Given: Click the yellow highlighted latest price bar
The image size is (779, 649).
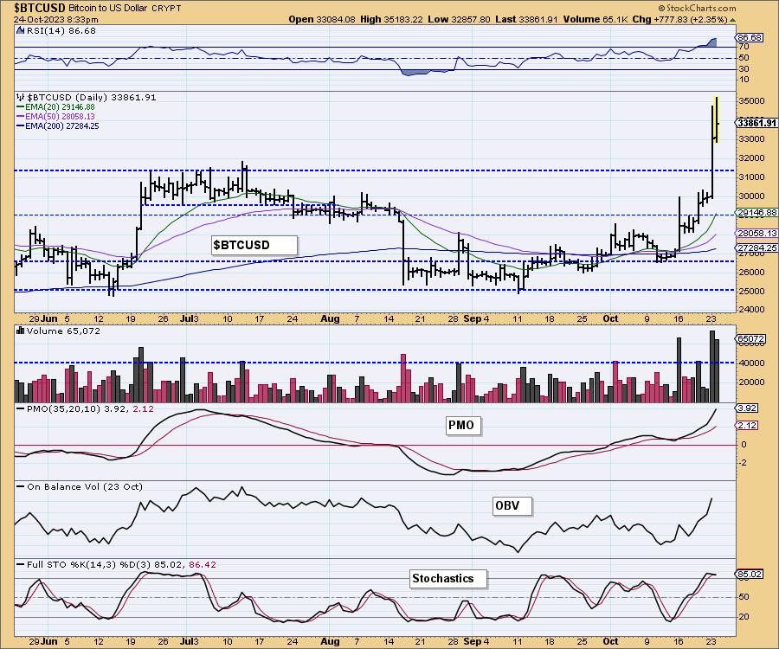Looking at the screenshot, I should pyautogui.click(x=717, y=119).
